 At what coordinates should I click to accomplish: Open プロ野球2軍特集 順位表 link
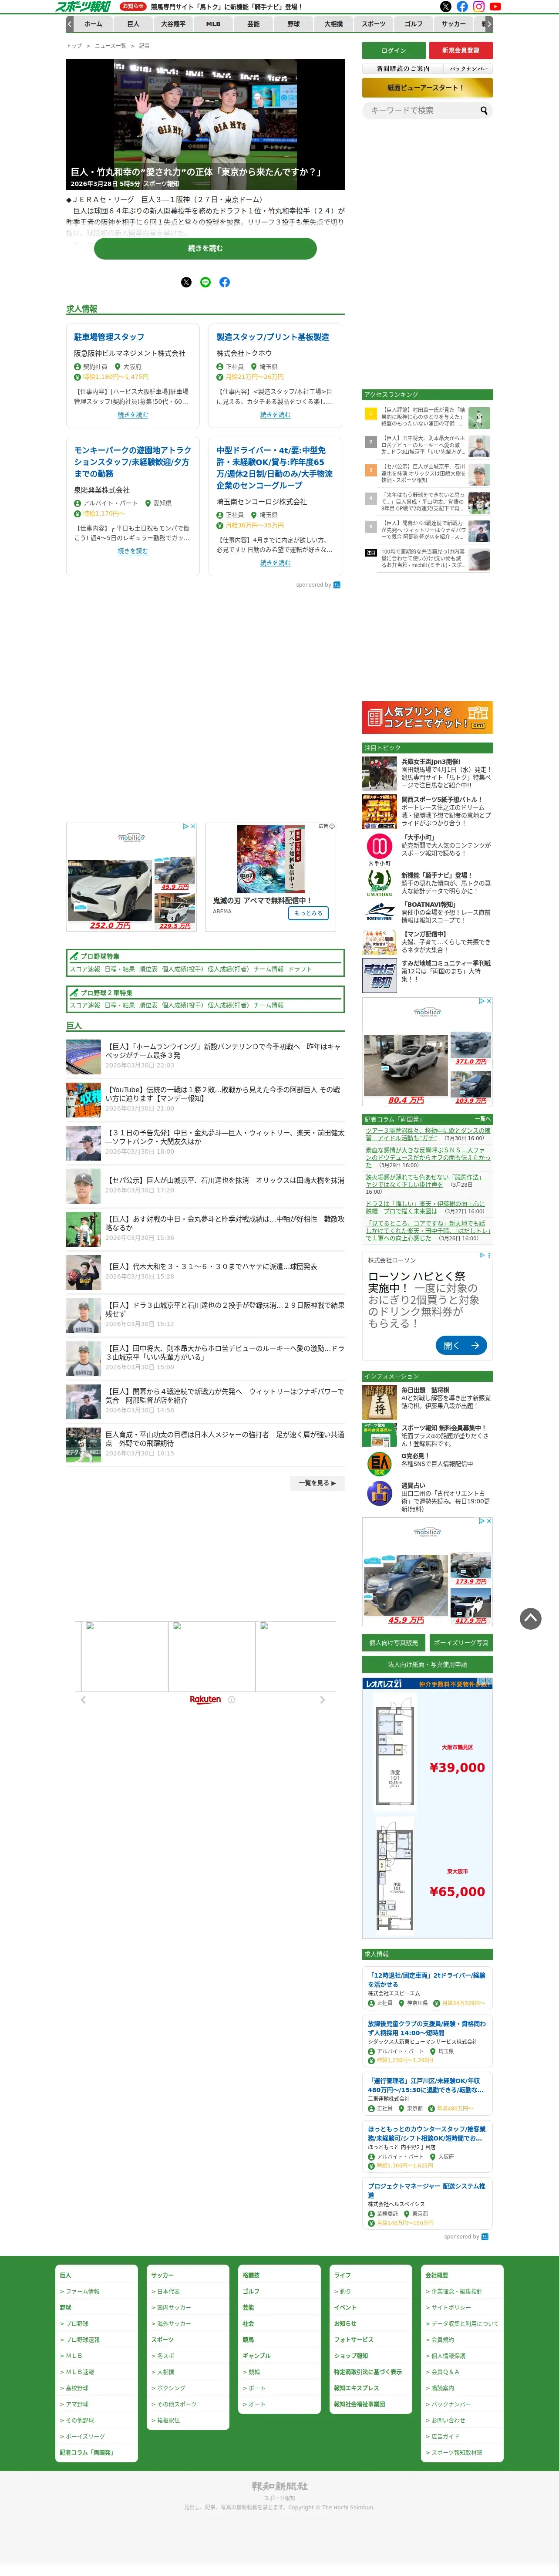148,1005
